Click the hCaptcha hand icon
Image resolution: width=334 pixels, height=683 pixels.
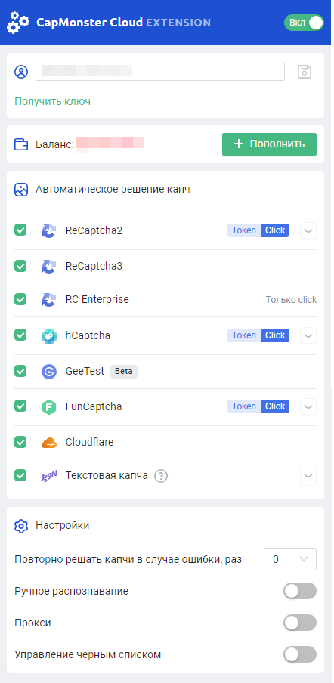(x=49, y=336)
